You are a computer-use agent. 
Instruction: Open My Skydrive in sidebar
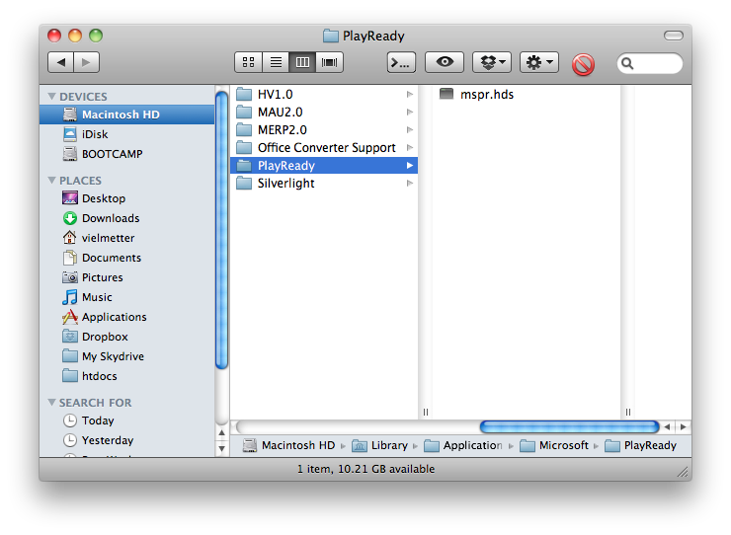tap(126, 356)
